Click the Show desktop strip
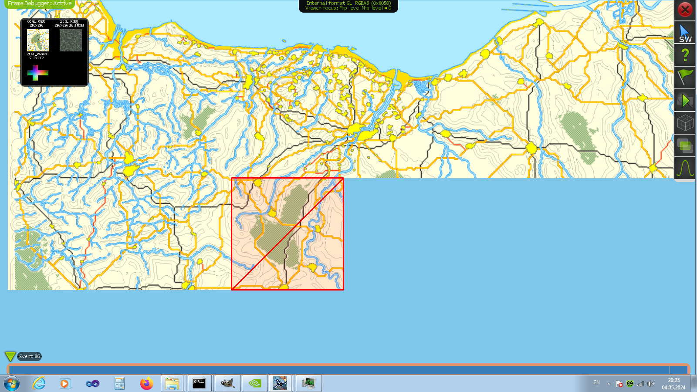 [x=694, y=383]
